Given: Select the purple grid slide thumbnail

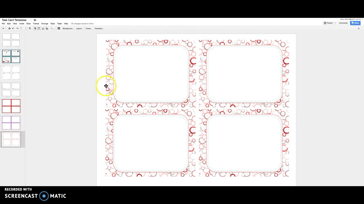Looking at the screenshot, I should click(x=11, y=123).
